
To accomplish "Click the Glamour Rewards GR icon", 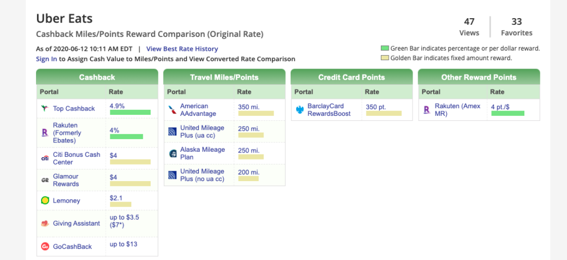I will (45, 181).
